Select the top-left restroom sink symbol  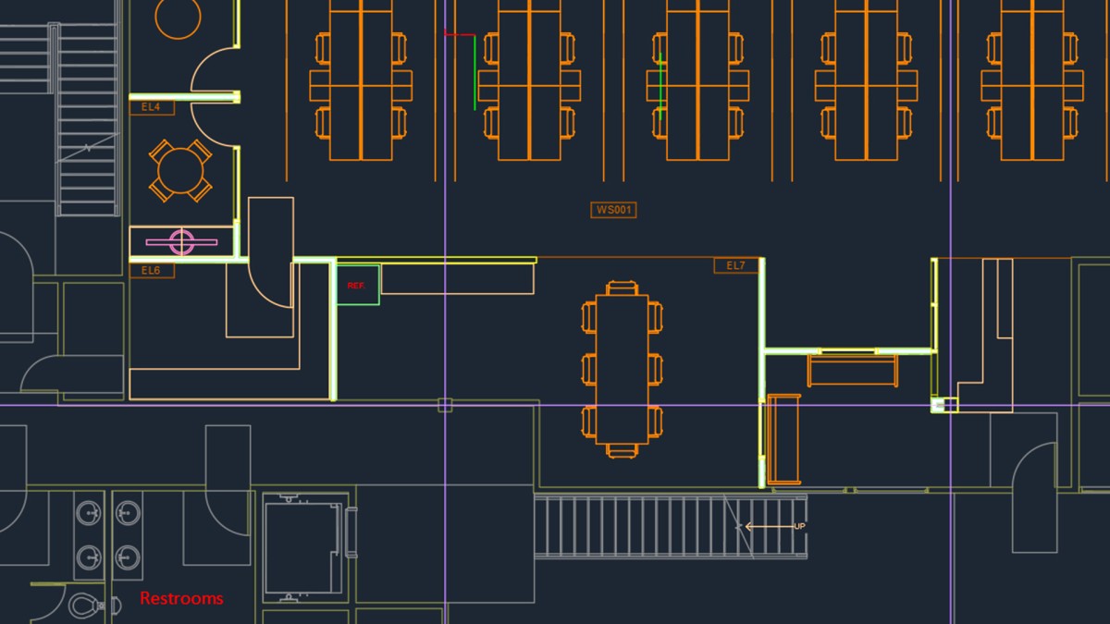tap(90, 512)
